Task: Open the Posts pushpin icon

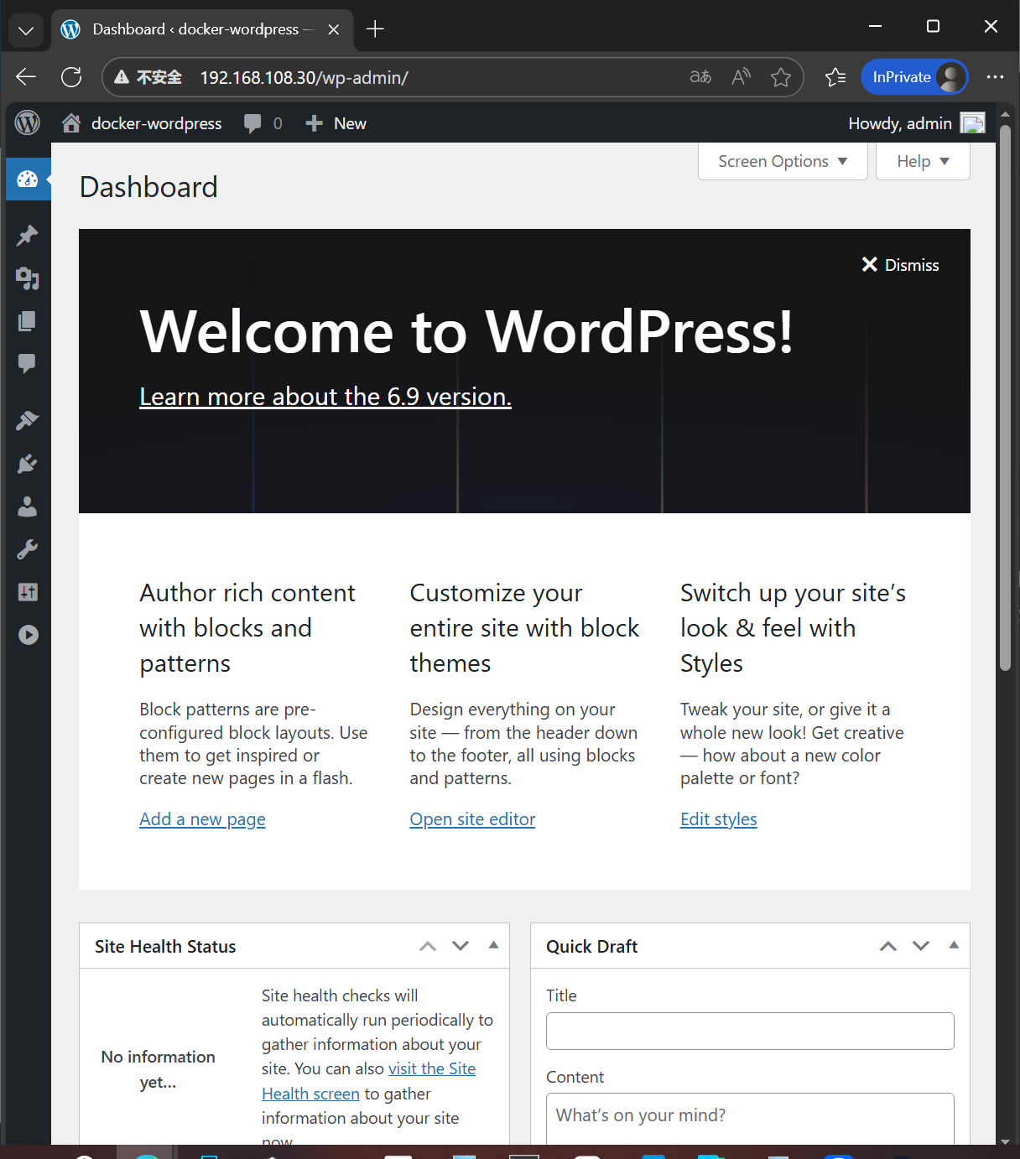Action: click(28, 236)
